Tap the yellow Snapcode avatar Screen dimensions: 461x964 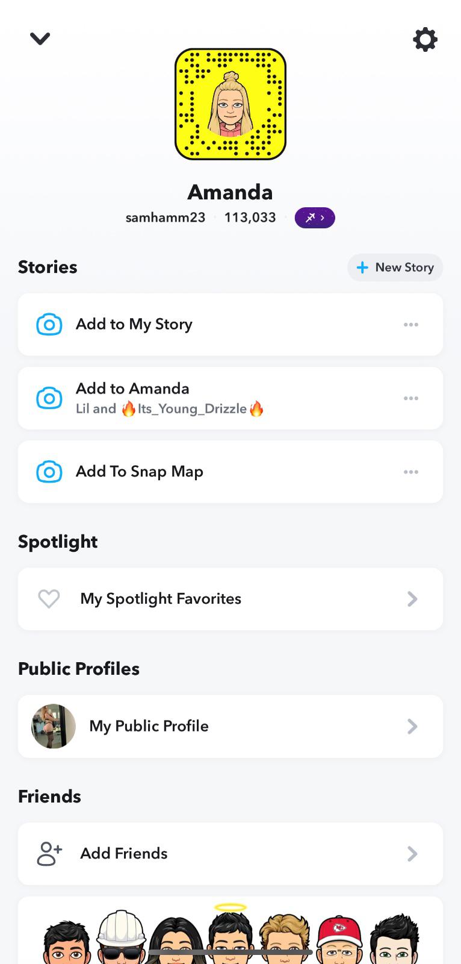pos(230,104)
